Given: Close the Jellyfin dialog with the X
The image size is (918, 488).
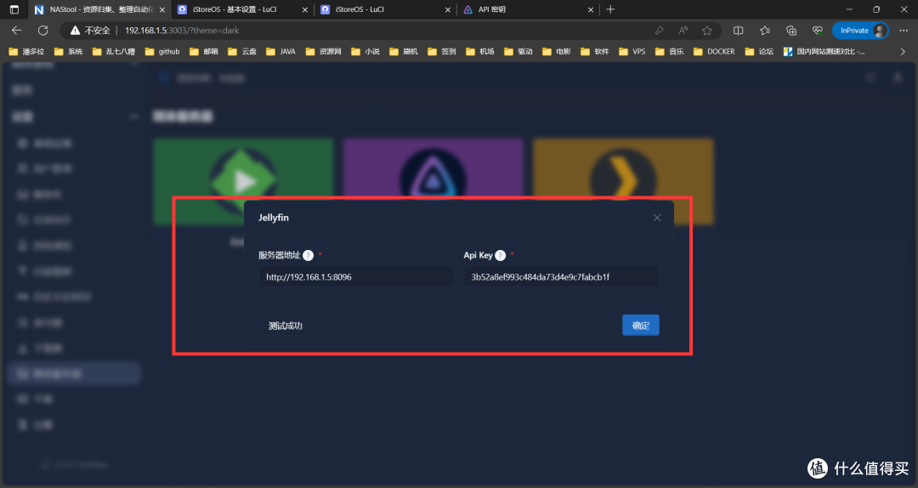Looking at the screenshot, I should (x=657, y=218).
